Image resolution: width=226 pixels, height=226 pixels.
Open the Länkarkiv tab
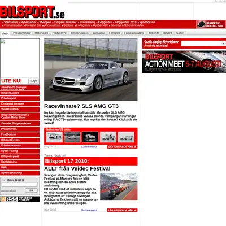point(98,33)
